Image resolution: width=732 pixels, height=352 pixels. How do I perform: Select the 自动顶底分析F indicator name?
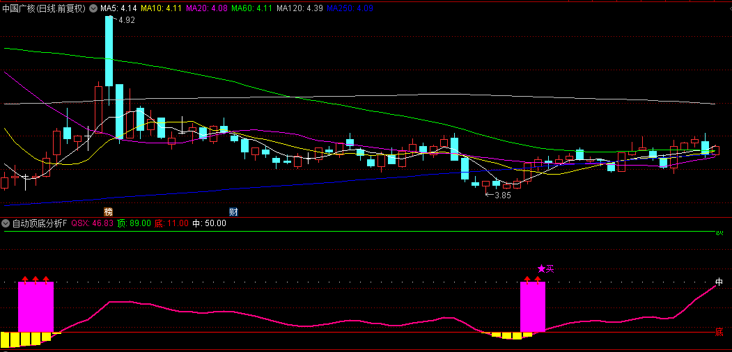(40, 223)
